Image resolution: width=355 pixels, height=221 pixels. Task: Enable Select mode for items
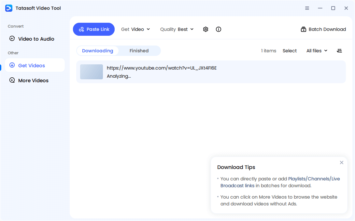[290, 51]
